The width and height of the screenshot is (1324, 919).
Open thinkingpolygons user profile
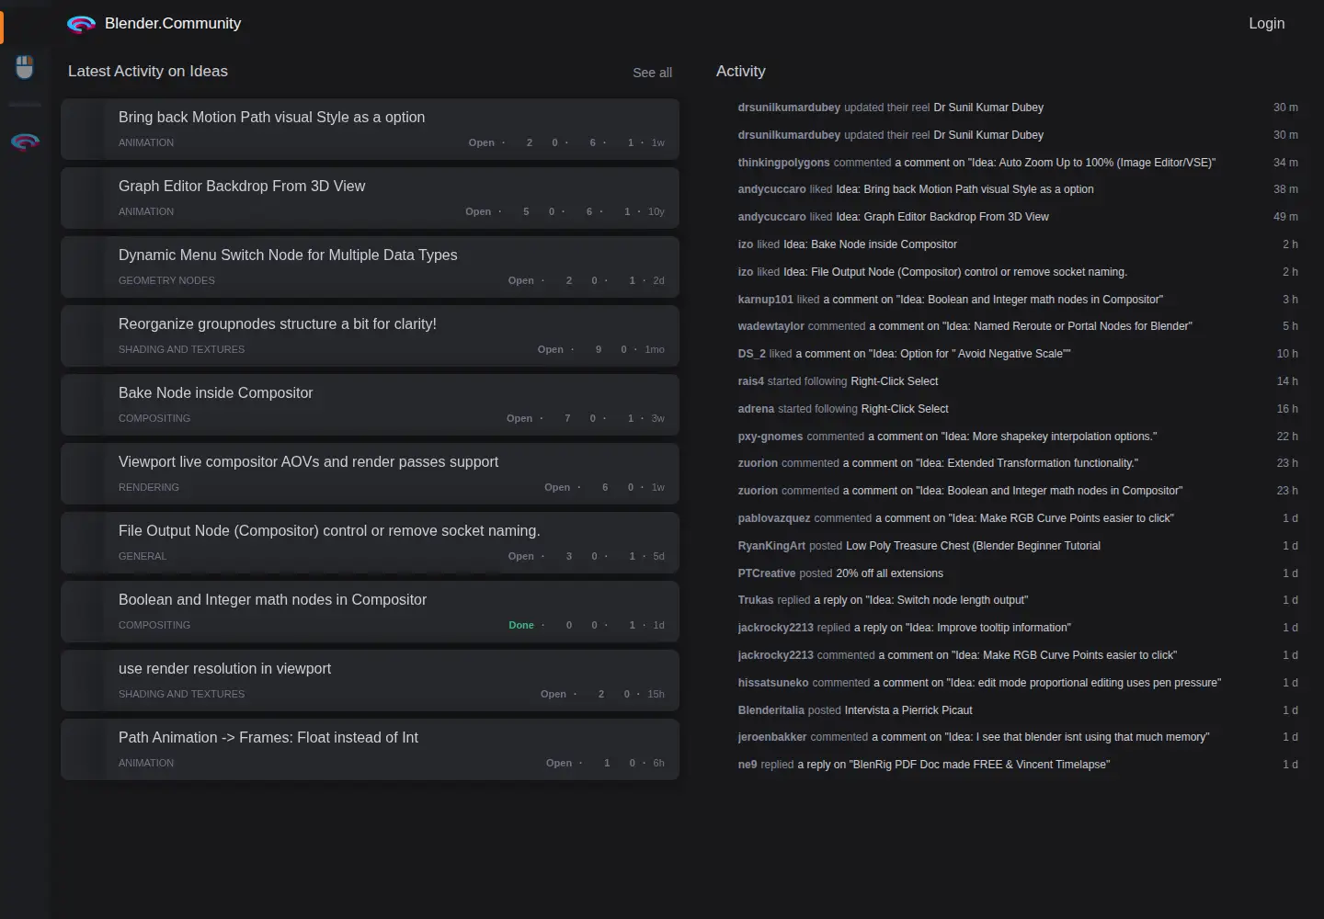[783, 163]
